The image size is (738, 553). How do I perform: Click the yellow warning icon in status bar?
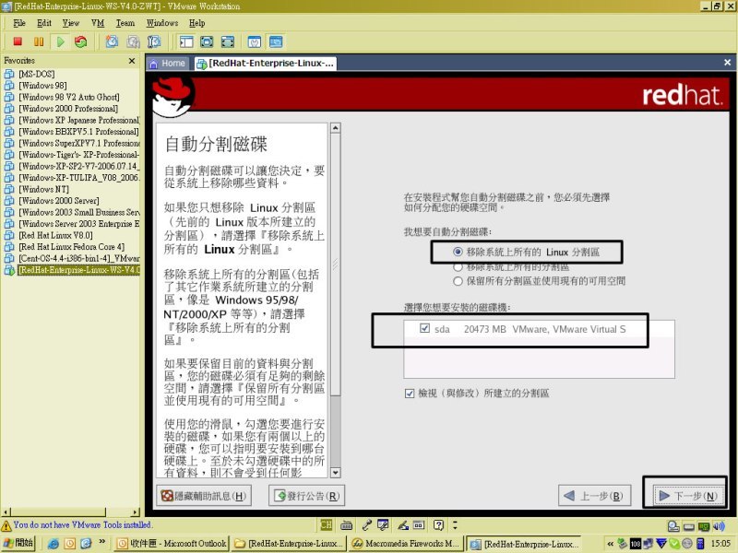pyautogui.click(x=6, y=525)
